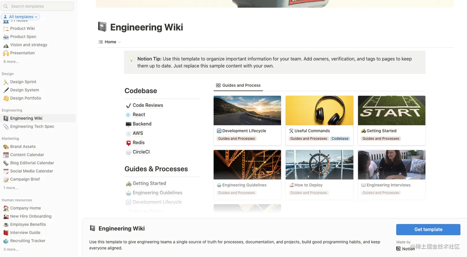Click Guides and Processes tag on Development Lifecycle
This screenshot has width=467, height=257.
click(237, 139)
